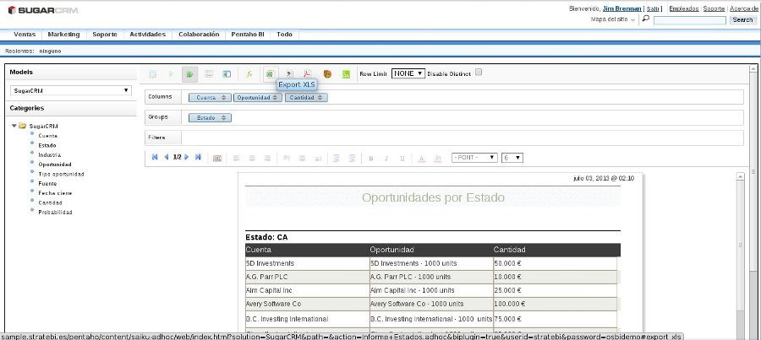761x340 pixels.
Task: Go to the first report page
Action: pos(155,157)
